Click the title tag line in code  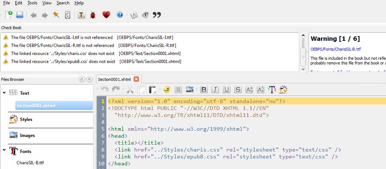(x=139, y=142)
